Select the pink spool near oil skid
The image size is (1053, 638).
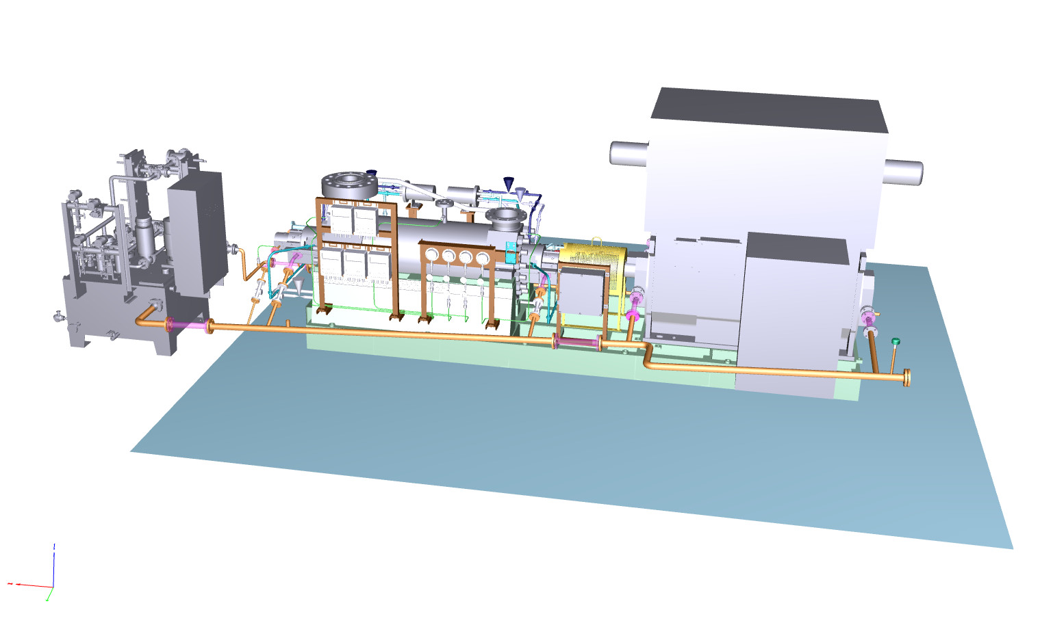pyautogui.click(x=188, y=325)
